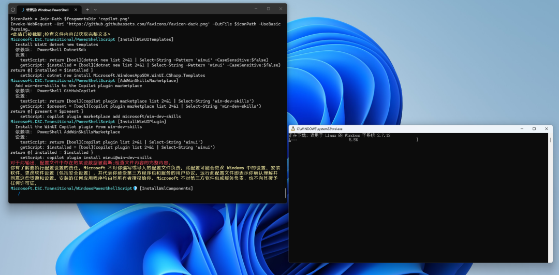This screenshot has height=275, width=559.
Task: Click the red truncated-output warning line
Action: click(x=91, y=163)
